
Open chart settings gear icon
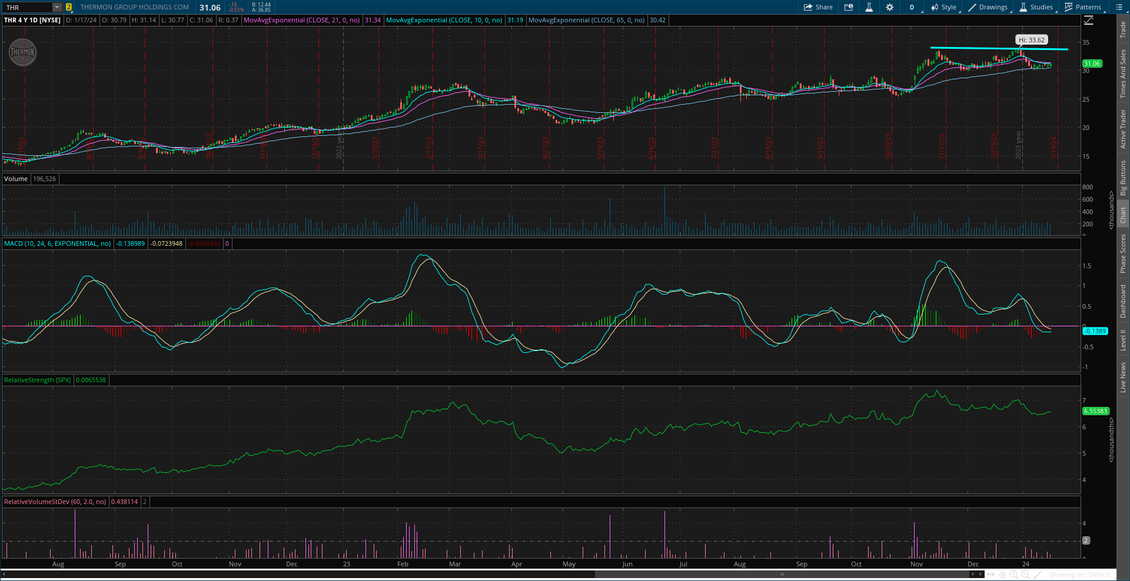[889, 7]
